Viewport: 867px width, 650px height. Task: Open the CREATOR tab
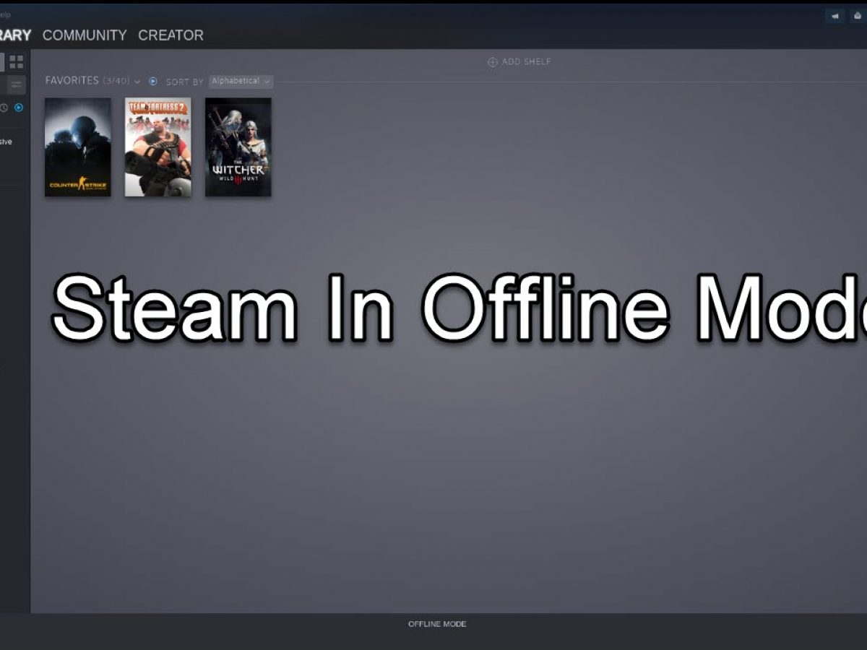pos(171,35)
